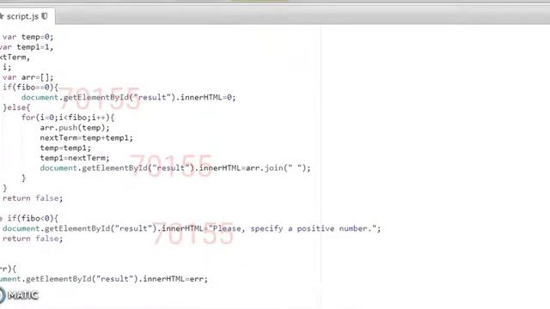Click the '}else{' line
The image size is (550, 309).
click(16, 107)
